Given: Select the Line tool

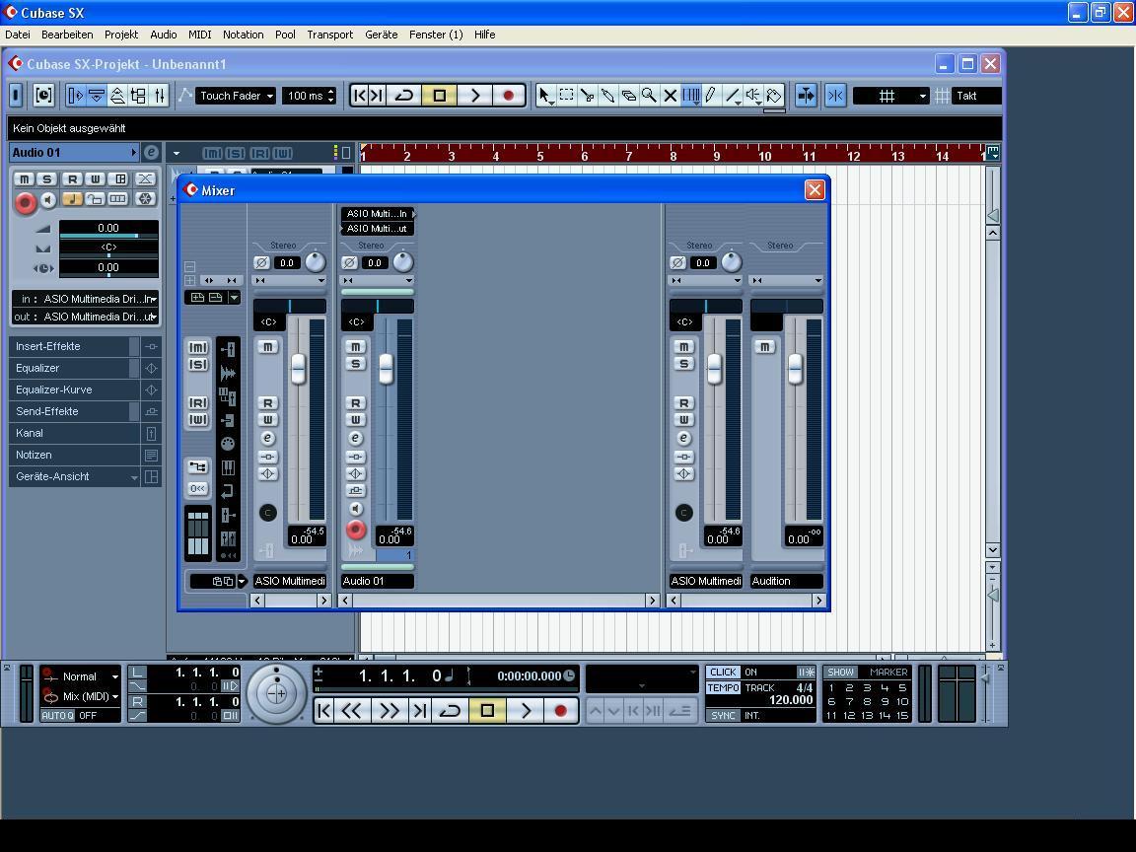Looking at the screenshot, I should point(733,95).
